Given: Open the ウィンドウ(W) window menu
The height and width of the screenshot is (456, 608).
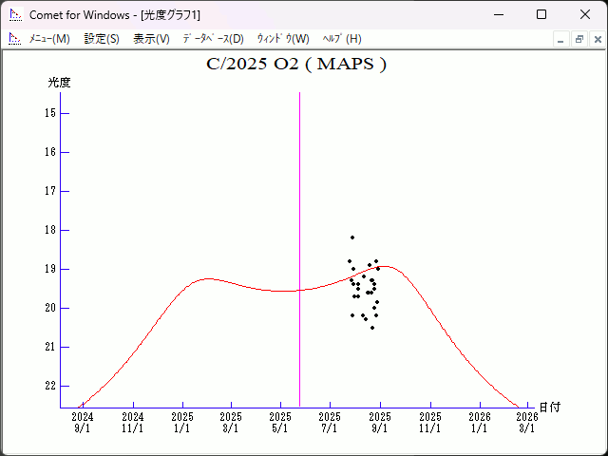Looking at the screenshot, I should (283, 39).
